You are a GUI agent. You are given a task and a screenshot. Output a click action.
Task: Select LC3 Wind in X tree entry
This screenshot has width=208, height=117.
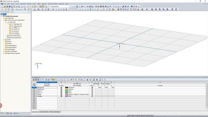[15, 28]
